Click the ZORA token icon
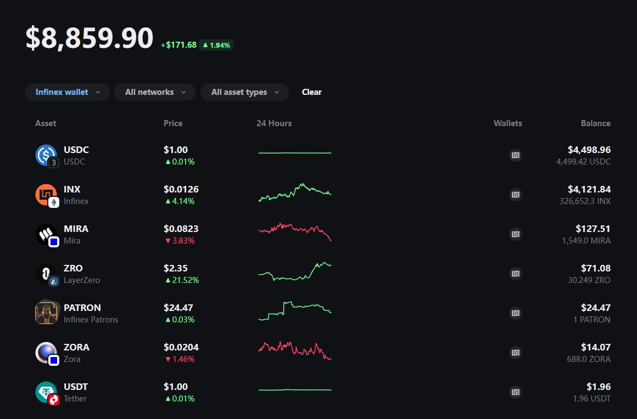The width and height of the screenshot is (637, 419). coord(46,353)
